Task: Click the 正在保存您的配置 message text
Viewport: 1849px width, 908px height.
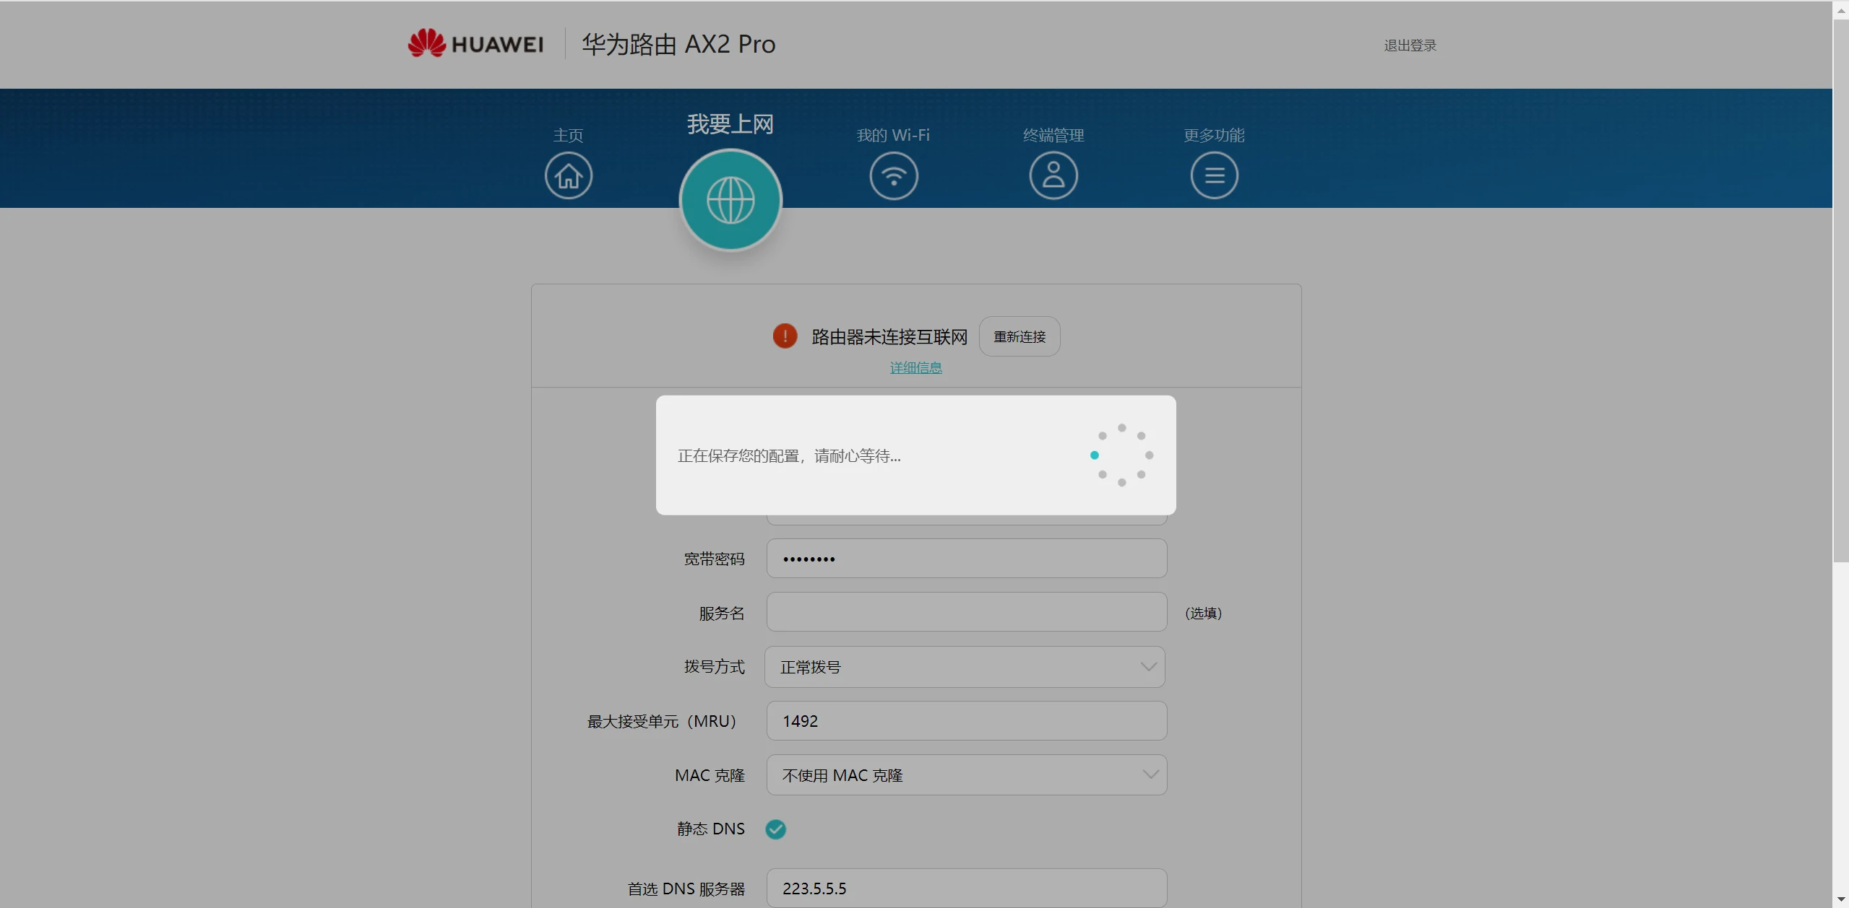Action: (x=789, y=456)
